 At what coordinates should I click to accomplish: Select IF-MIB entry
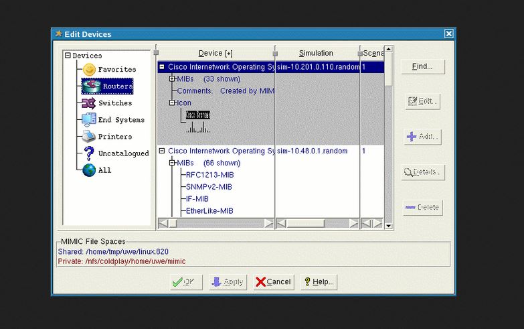click(197, 199)
